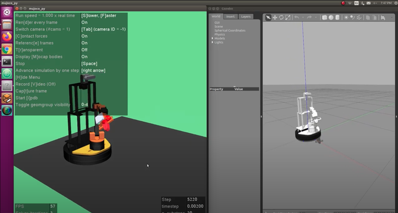The width and height of the screenshot is (398, 213).
Task: Activate the rotate mode tool
Action: [281, 17]
